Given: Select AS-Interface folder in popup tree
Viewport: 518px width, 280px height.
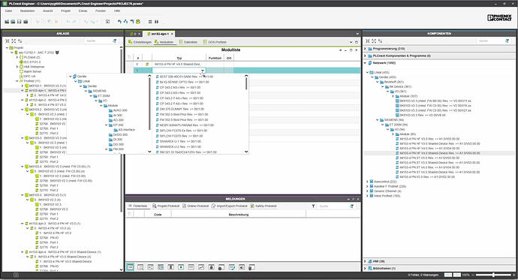Looking at the screenshot, I should point(124,130).
